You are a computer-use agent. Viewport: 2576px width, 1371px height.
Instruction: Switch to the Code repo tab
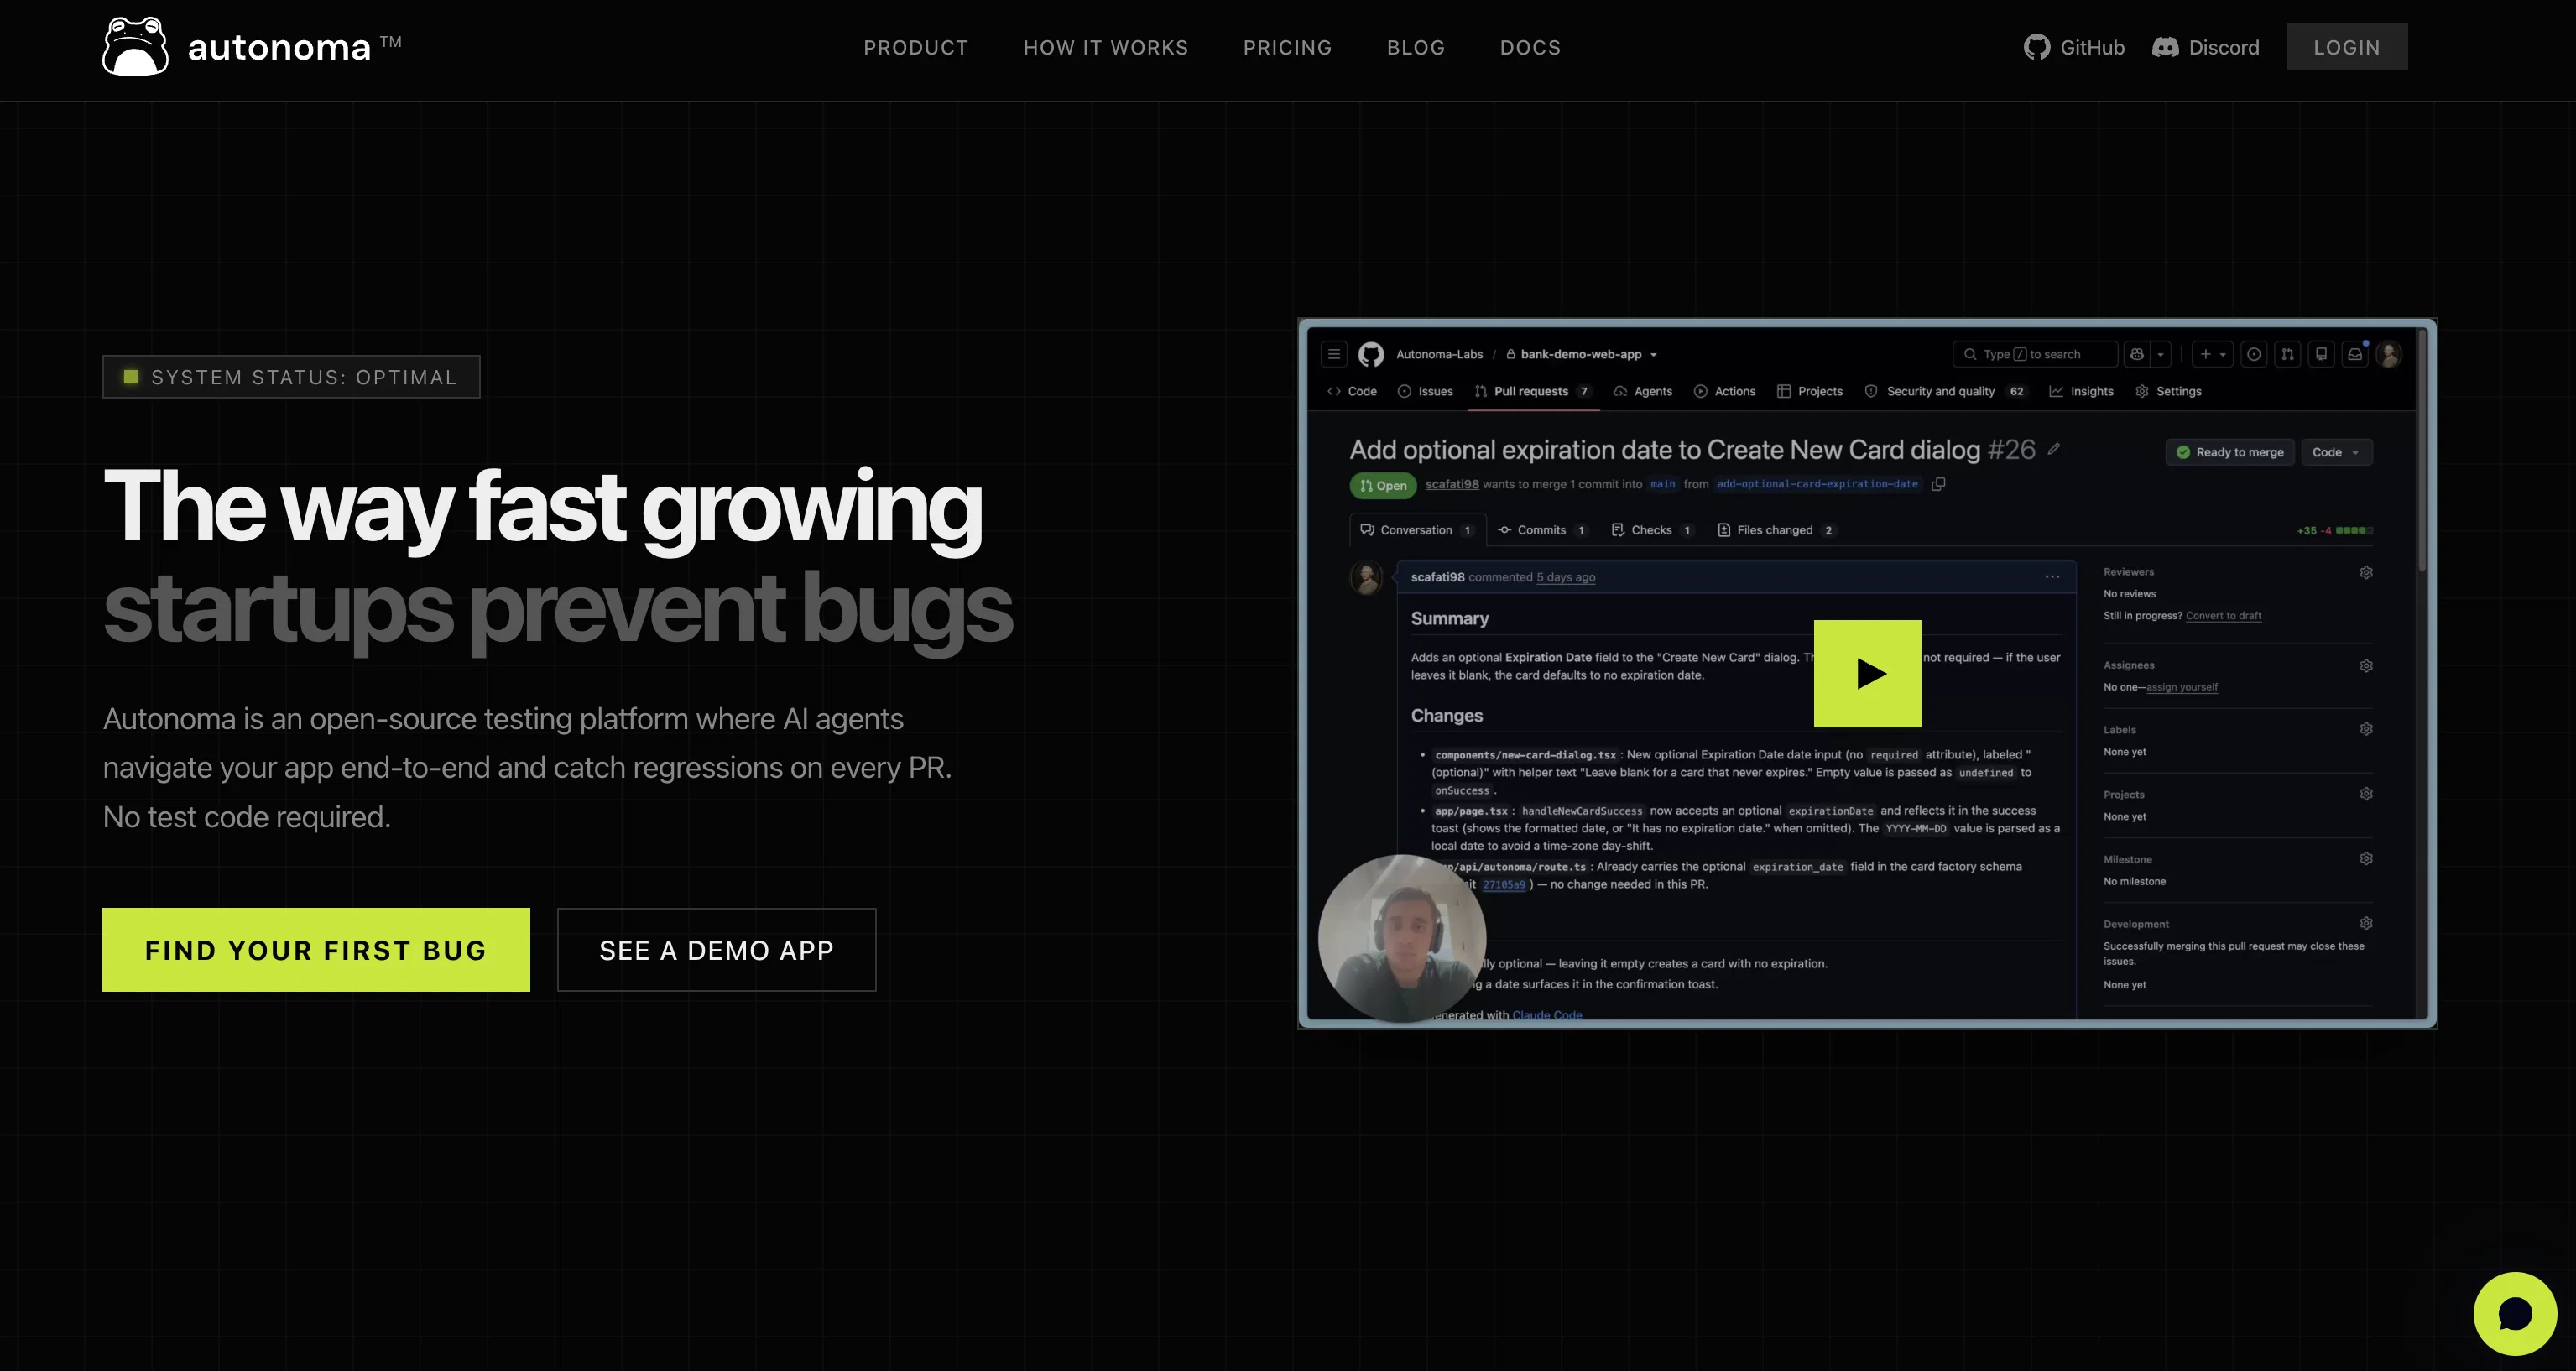point(1352,391)
